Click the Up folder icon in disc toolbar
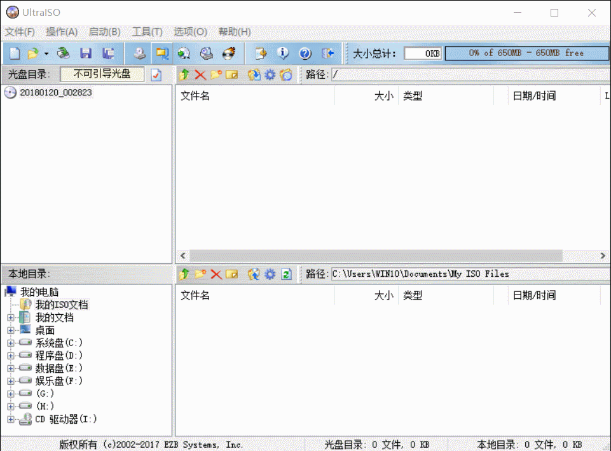 (184, 74)
